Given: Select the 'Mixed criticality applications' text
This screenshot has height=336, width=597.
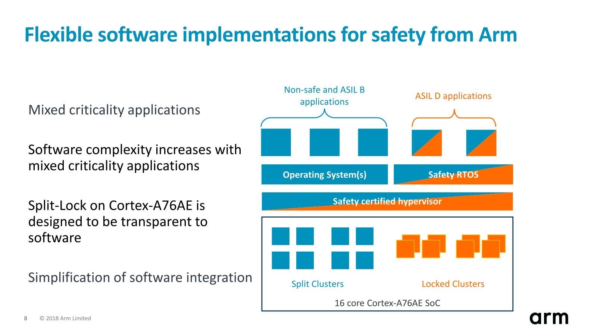Looking at the screenshot, I should coord(114,110).
